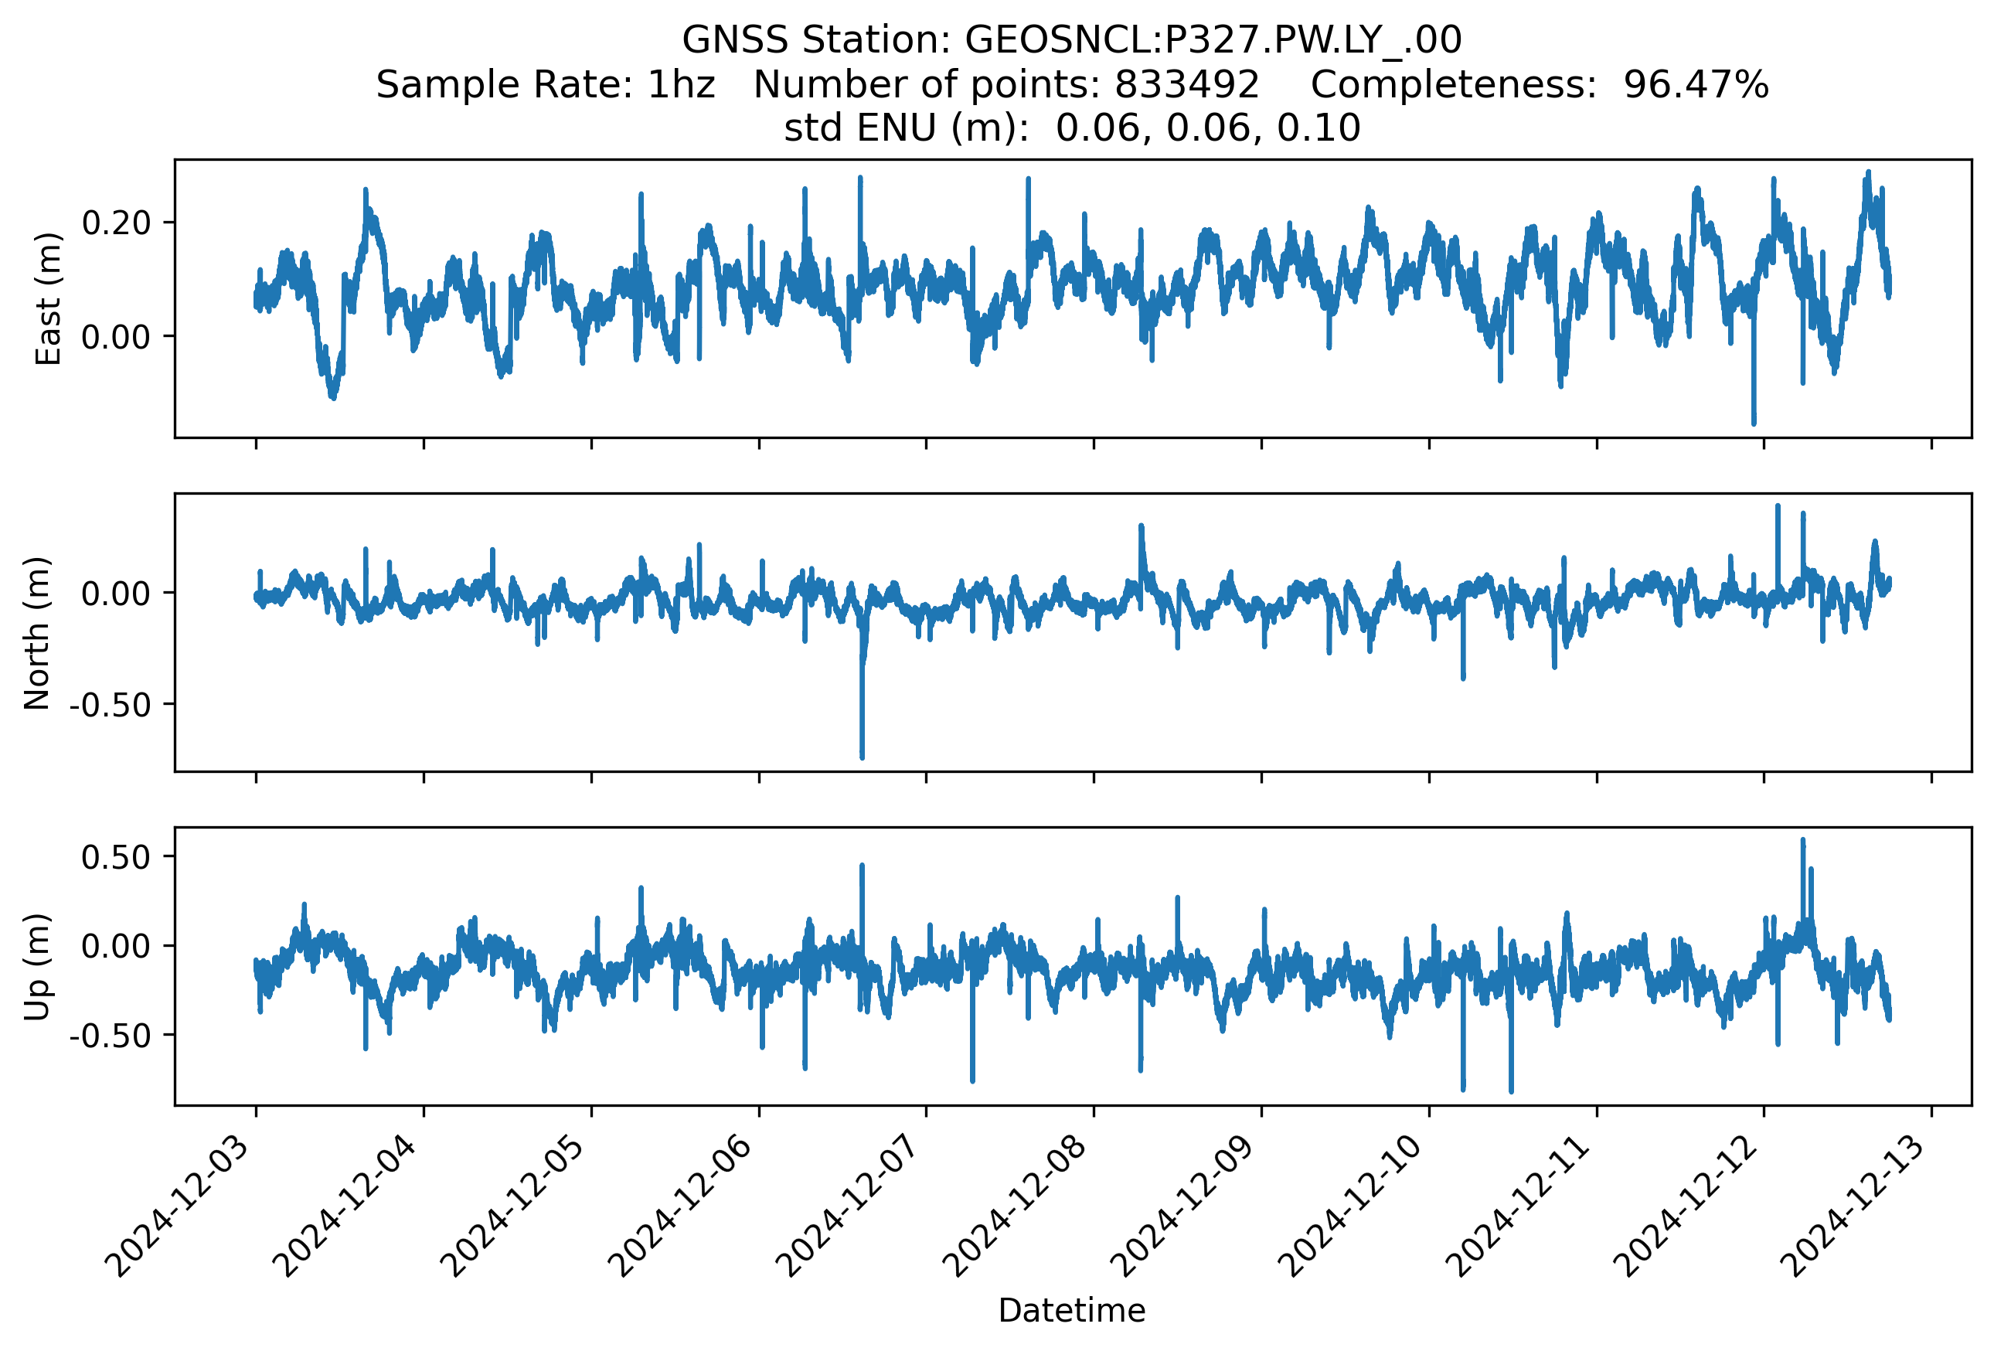Click the Completeness 96.47% text
1994x1351 pixels.
click(1540, 85)
